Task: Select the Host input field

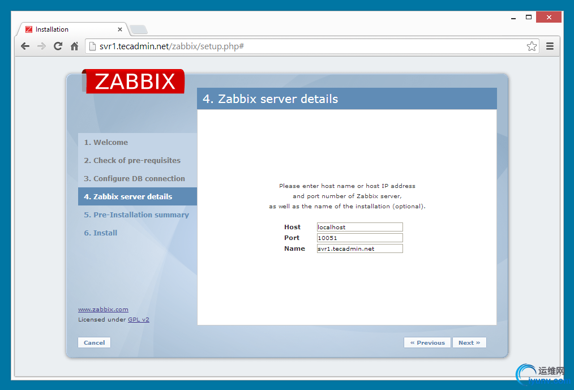Action: (x=359, y=227)
